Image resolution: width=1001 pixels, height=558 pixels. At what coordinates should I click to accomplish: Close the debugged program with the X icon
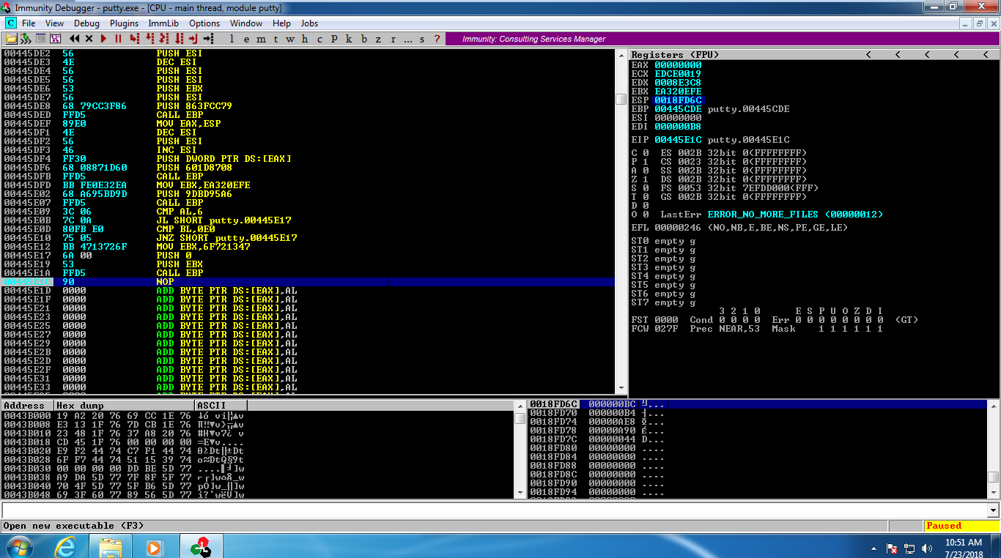tap(89, 39)
